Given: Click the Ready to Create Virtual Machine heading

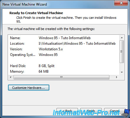Looking at the screenshot, I should (x=36, y=13).
